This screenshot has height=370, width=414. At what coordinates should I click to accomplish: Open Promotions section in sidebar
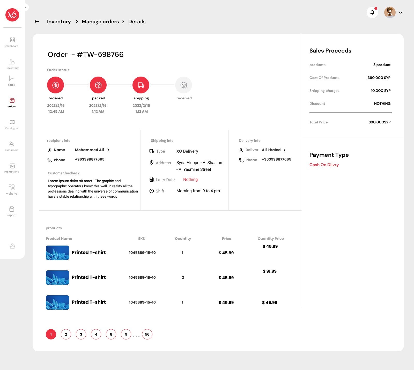(x=12, y=168)
